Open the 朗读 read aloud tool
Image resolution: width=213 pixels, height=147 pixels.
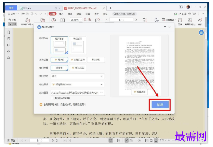[x=200, y=22]
